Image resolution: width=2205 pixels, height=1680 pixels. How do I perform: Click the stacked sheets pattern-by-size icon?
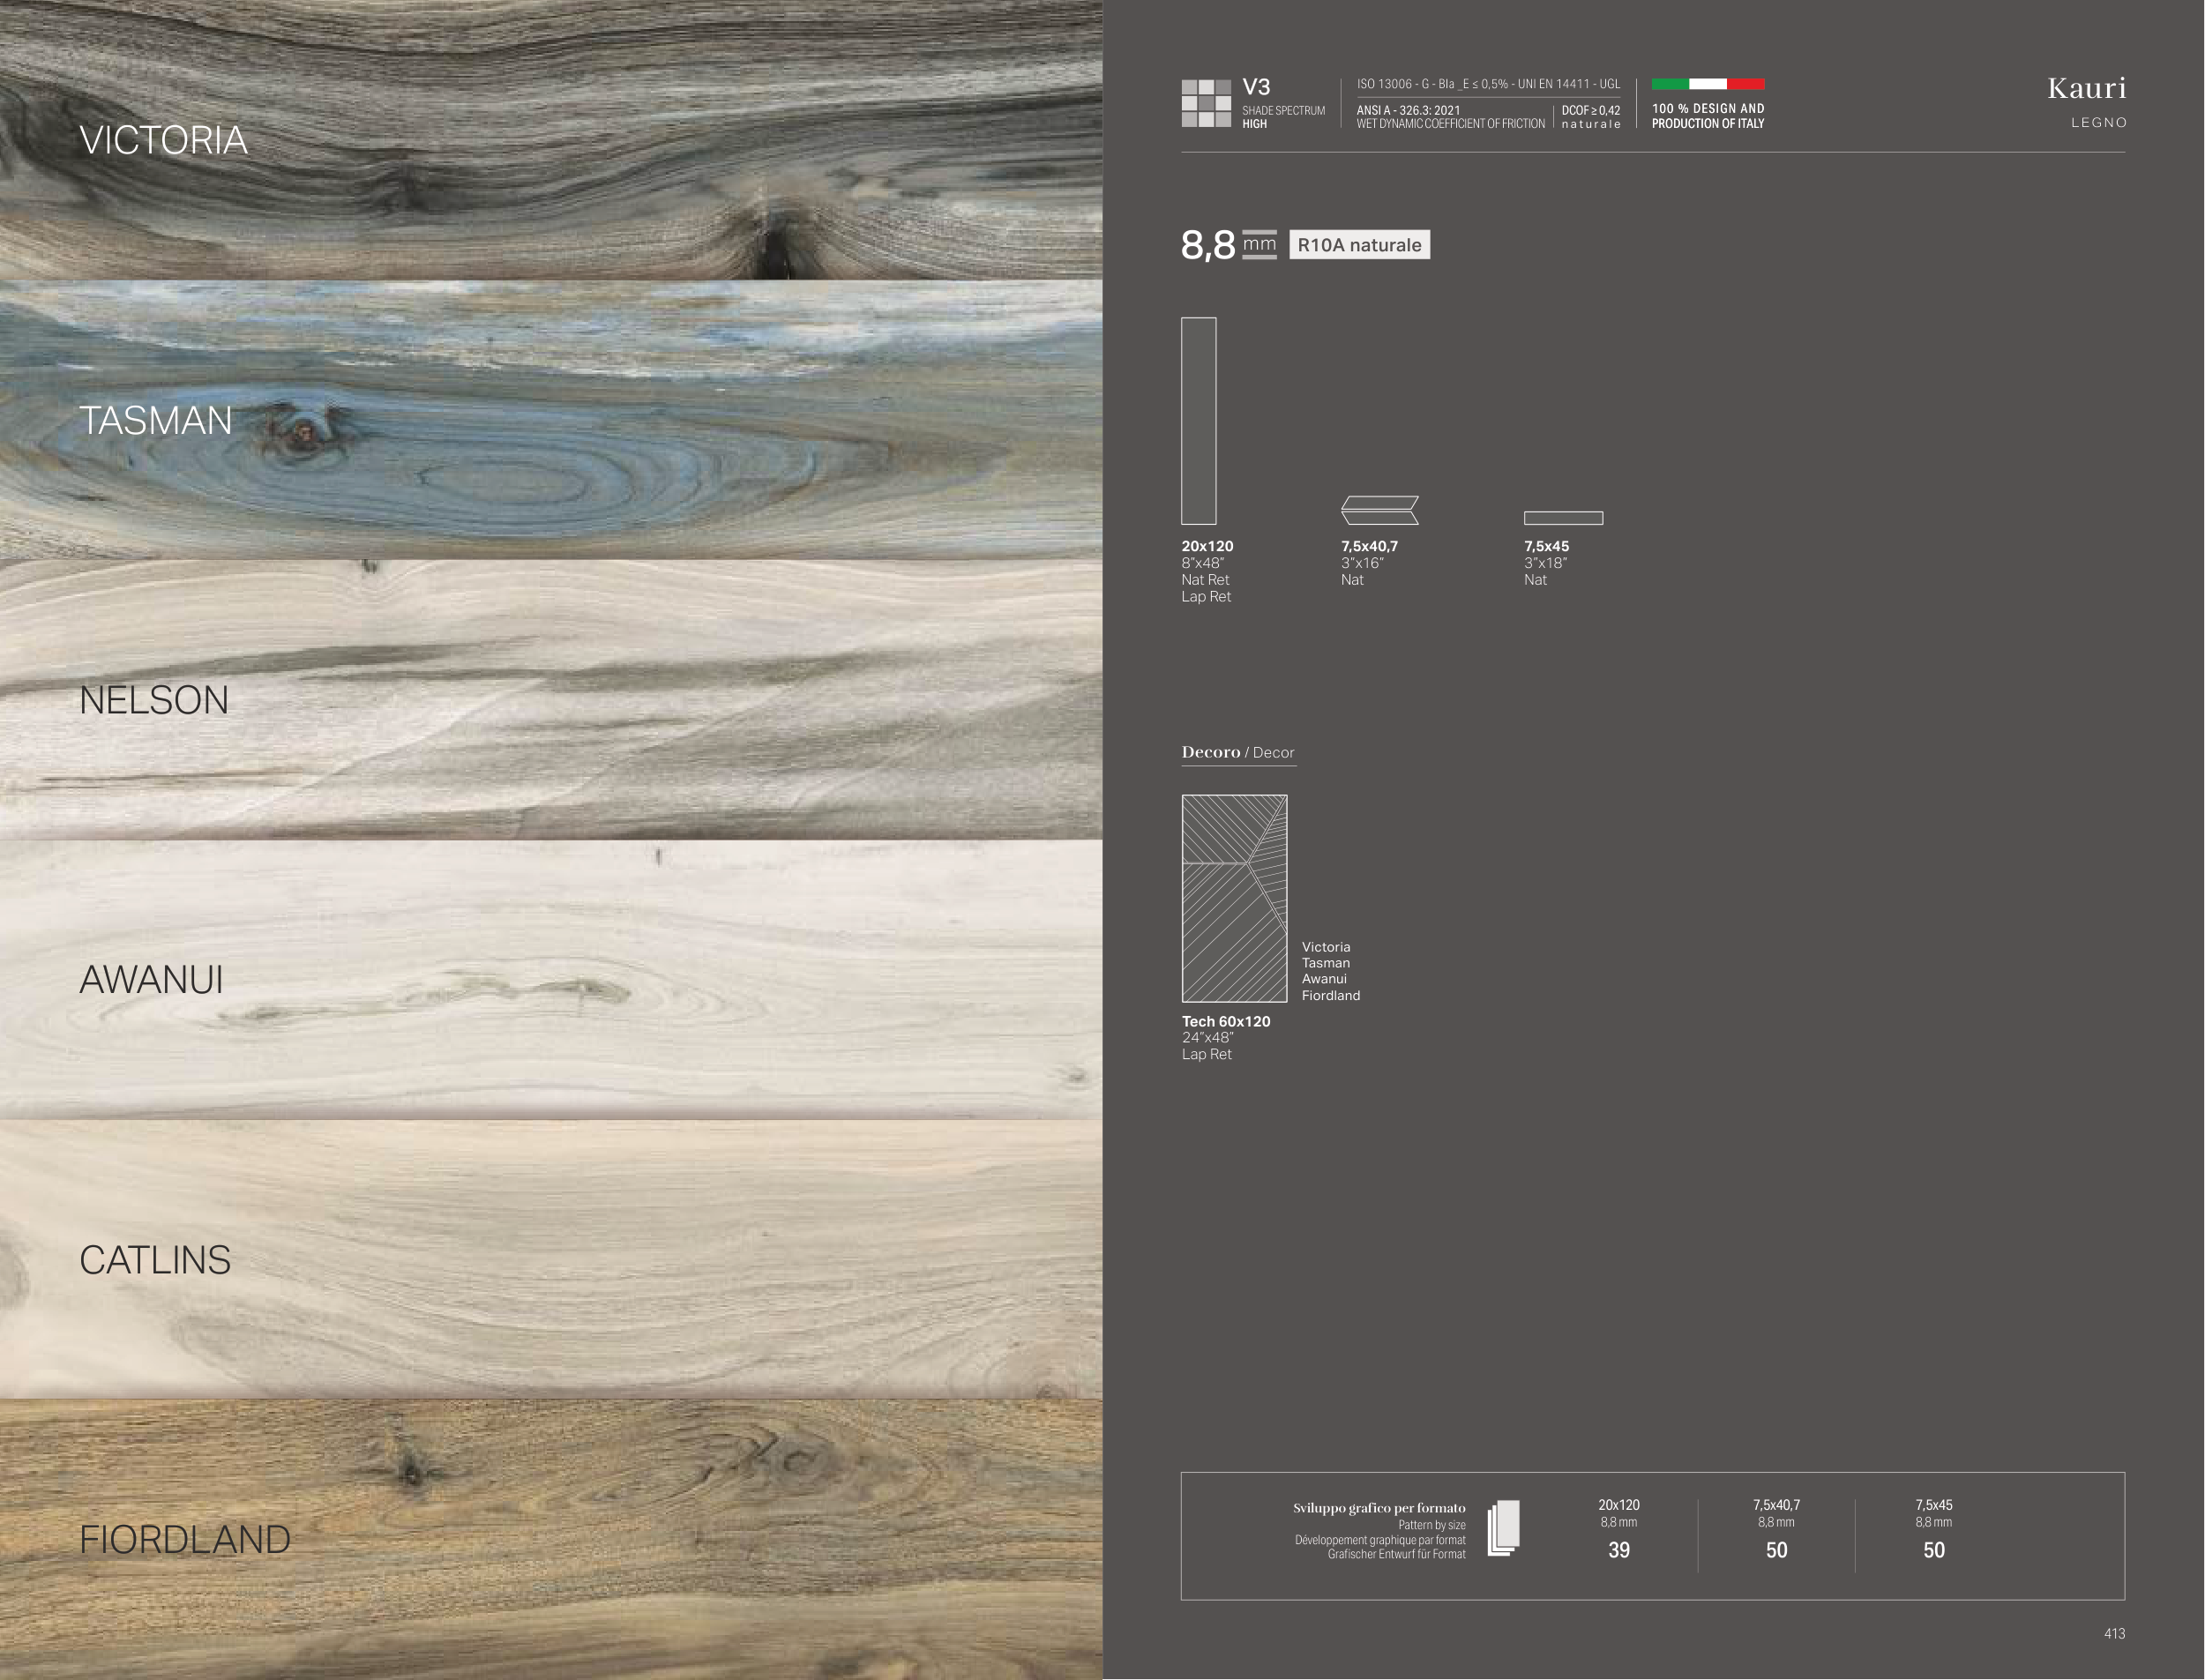tap(1503, 1528)
